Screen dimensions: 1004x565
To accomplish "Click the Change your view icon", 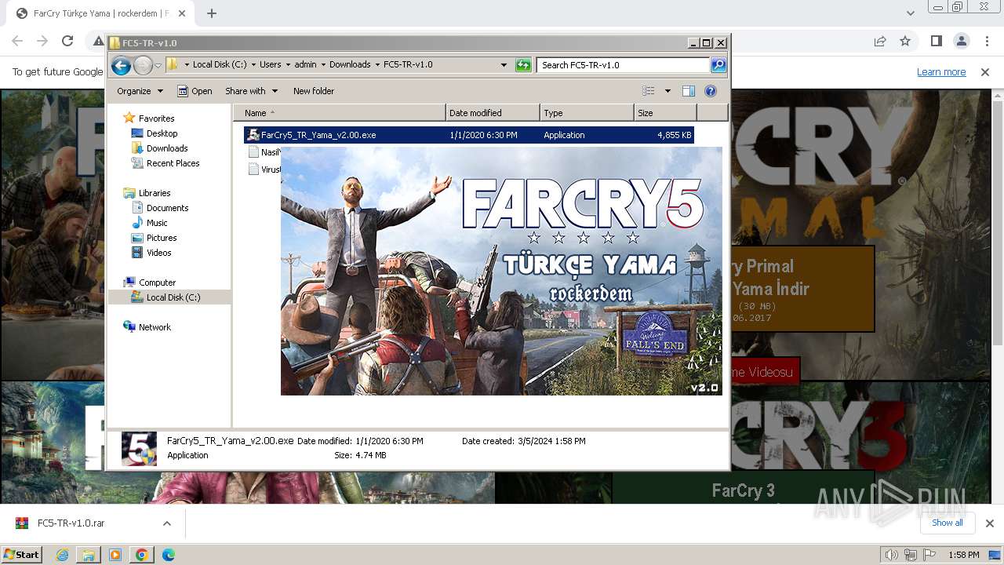I will (x=649, y=91).
